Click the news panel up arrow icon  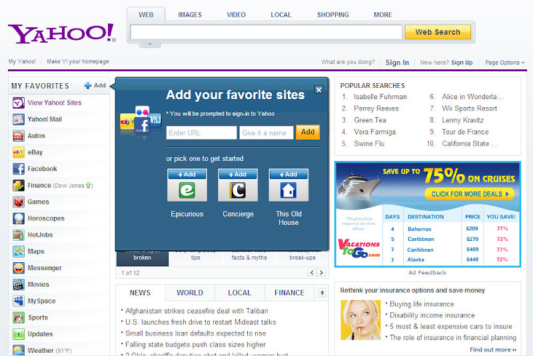click(322, 293)
